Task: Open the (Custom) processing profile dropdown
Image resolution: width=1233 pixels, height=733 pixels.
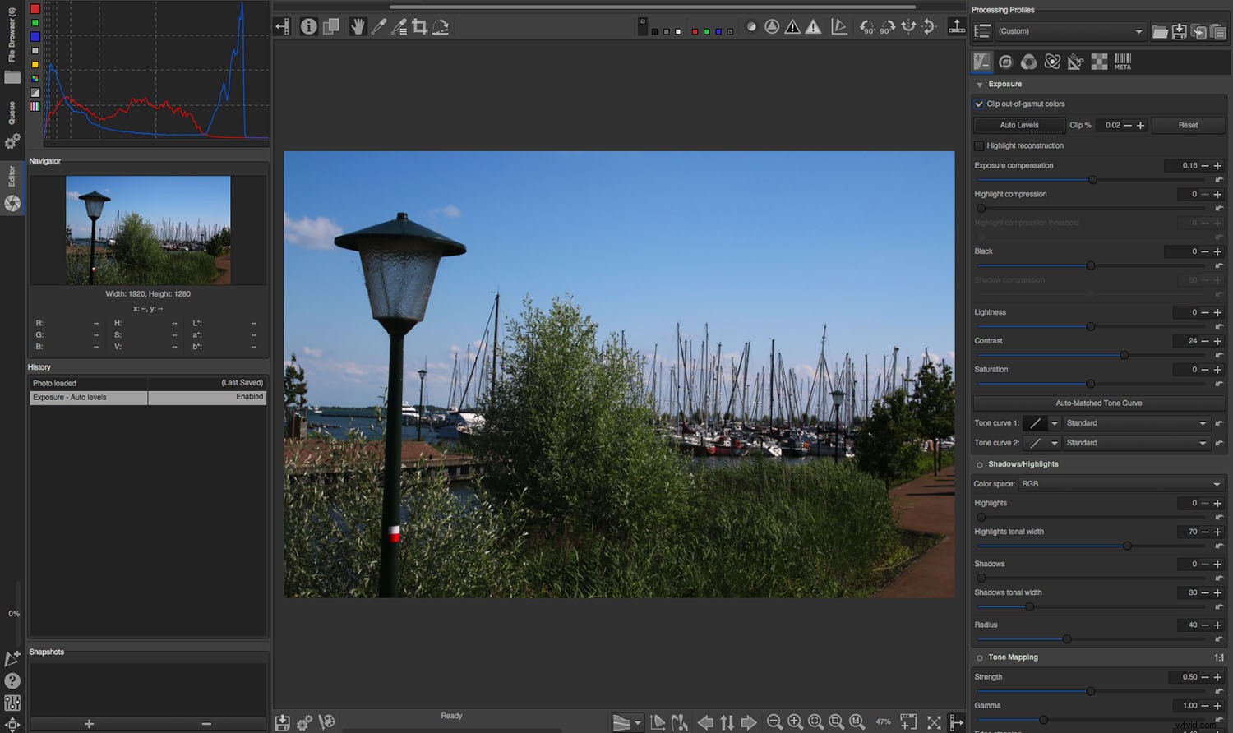Action: (1069, 31)
